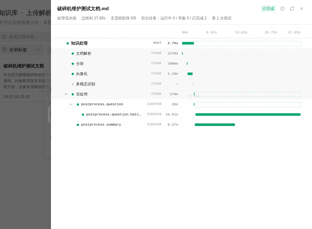Select the 多模态识别 stage row
Viewport: 312px width, 229px height.
pos(181,84)
